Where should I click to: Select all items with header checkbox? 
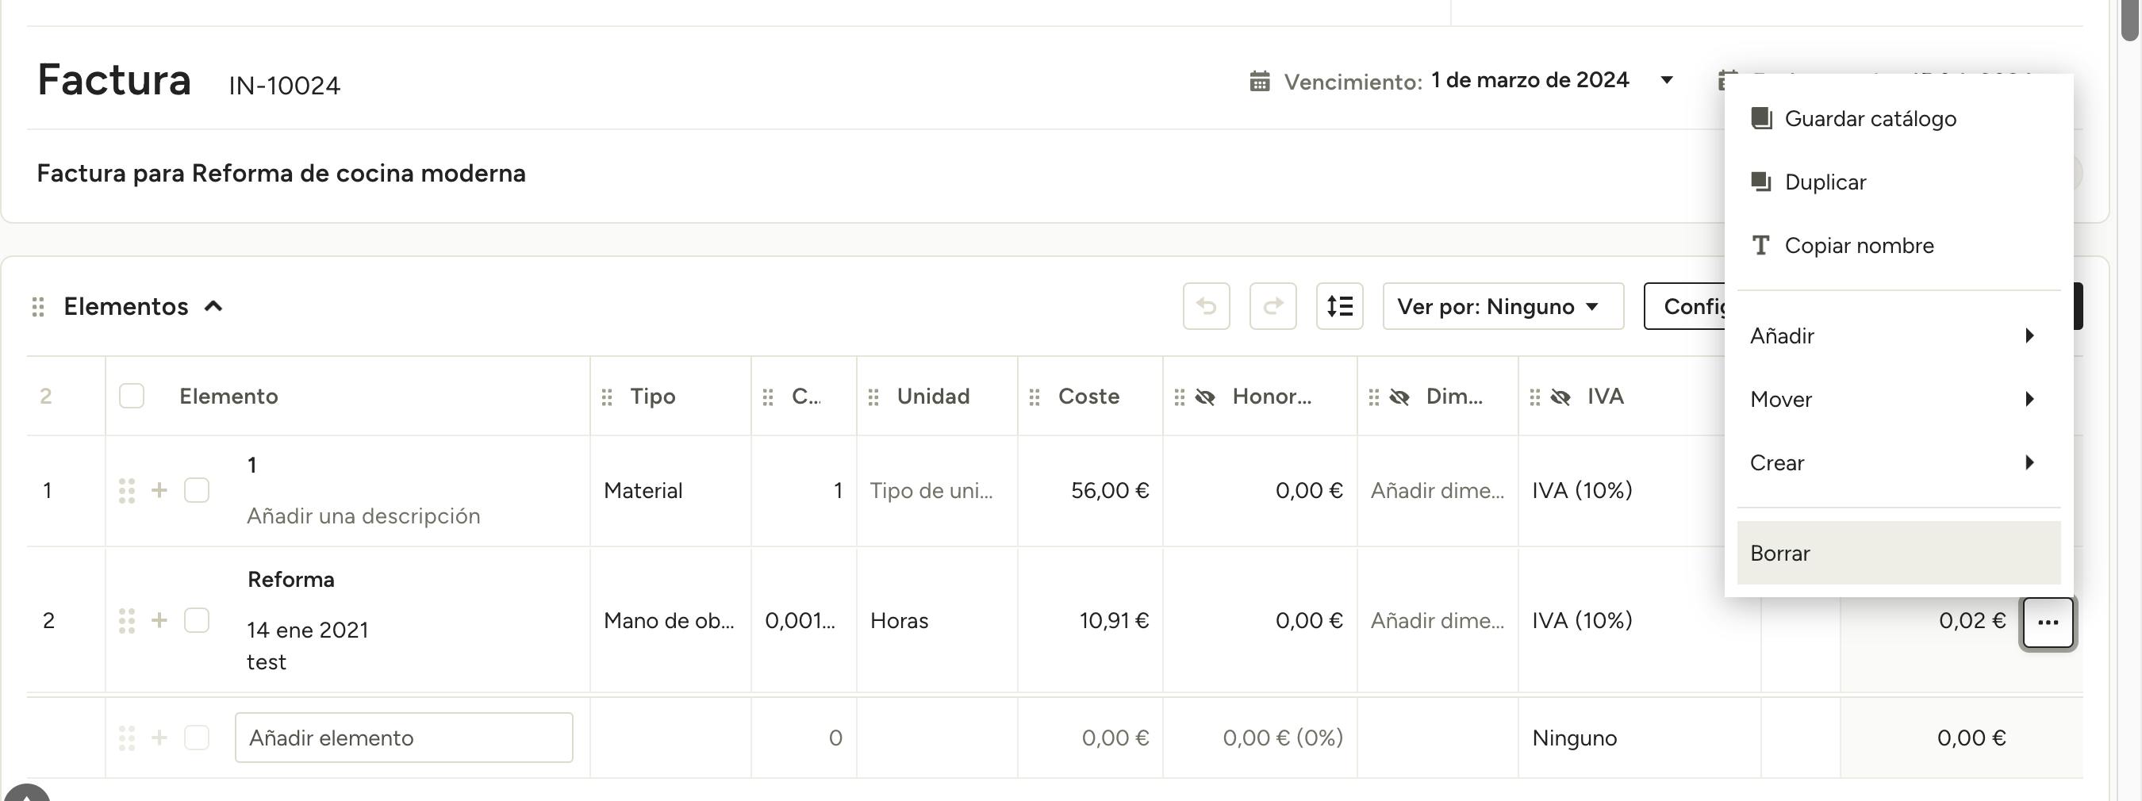click(x=132, y=396)
